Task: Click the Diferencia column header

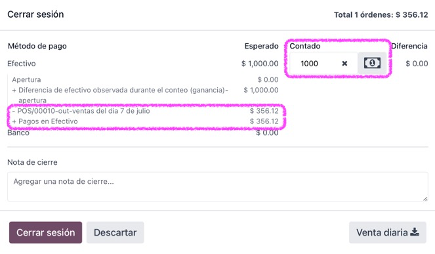Action: pyautogui.click(x=409, y=46)
